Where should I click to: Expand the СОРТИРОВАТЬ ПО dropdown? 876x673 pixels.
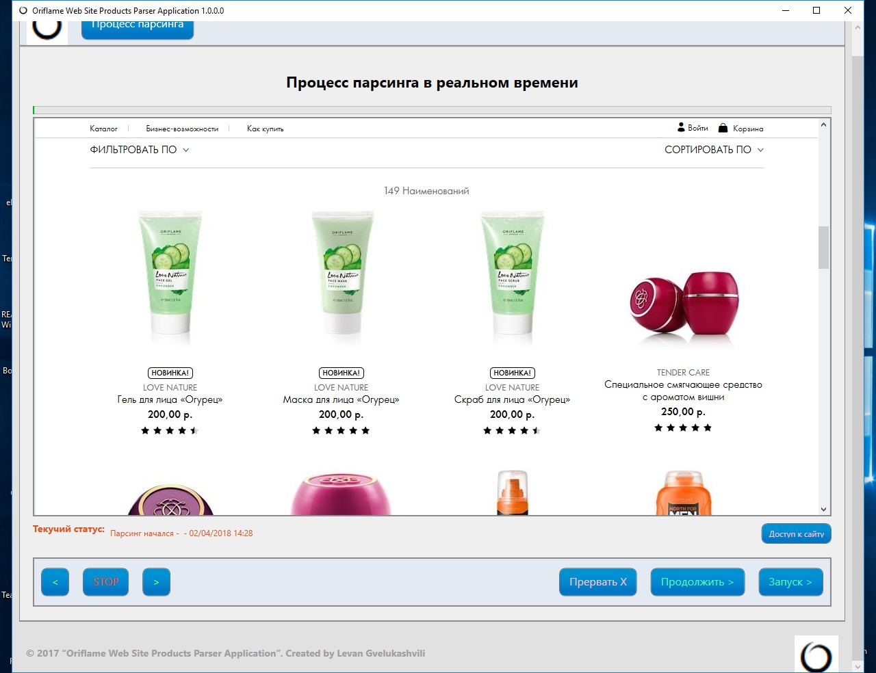coord(714,150)
